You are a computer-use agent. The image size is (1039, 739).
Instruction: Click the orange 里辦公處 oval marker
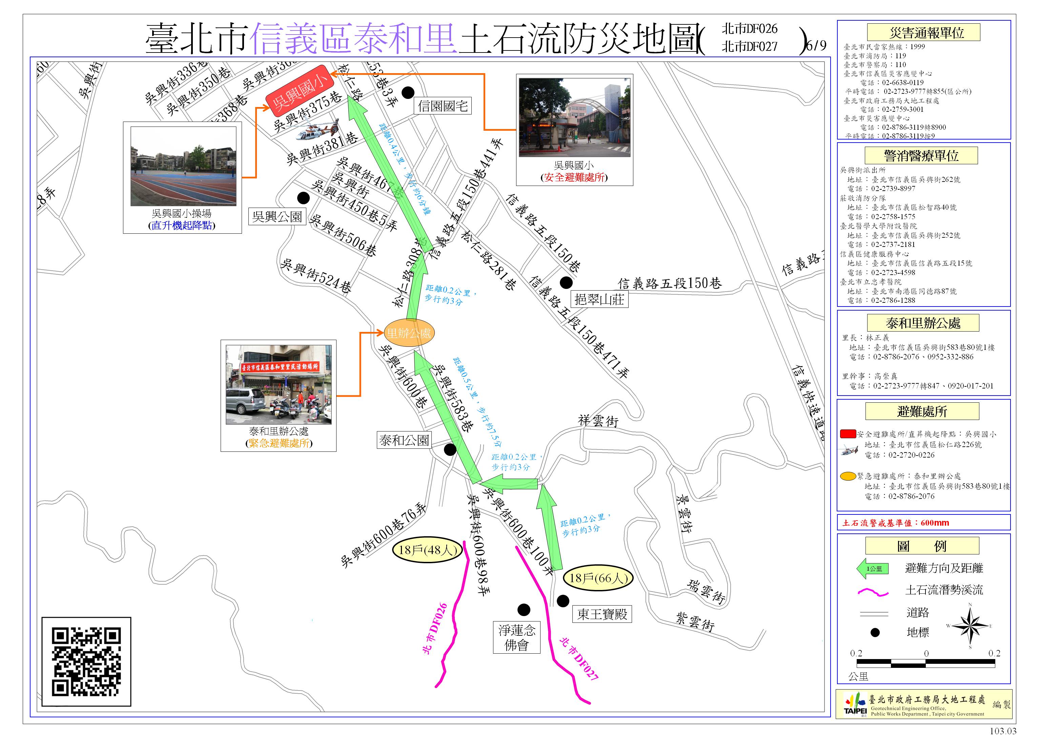click(409, 333)
